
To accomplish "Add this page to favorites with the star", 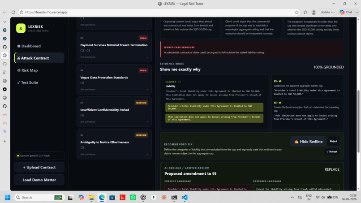I will [x=297, y=12].
